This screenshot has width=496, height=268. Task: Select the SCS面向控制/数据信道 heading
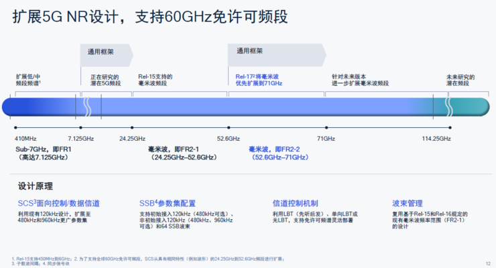click(58, 203)
